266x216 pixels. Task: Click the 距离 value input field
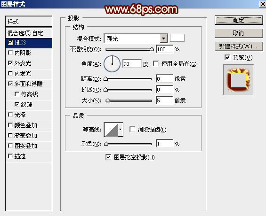[x=165, y=79]
